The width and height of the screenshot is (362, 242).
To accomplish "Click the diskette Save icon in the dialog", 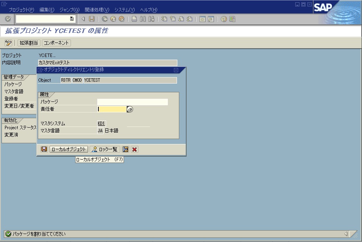I will click(44, 149).
